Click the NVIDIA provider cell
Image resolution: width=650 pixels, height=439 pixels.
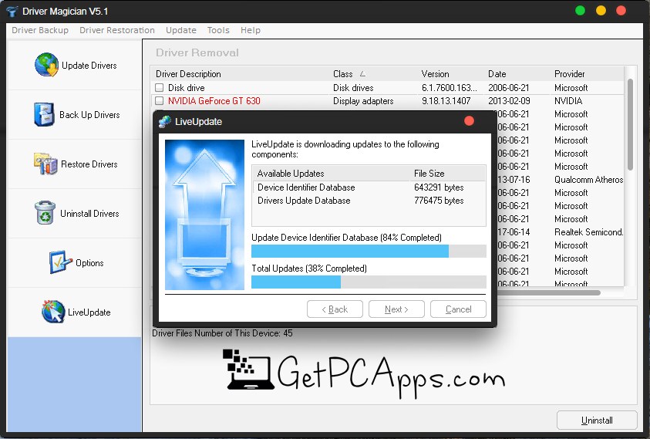click(568, 101)
